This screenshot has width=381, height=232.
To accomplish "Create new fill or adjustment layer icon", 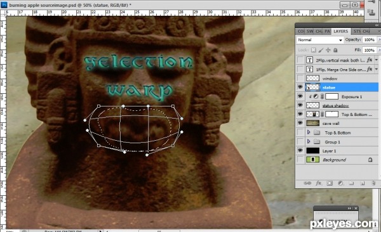I will tap(340, 183).
